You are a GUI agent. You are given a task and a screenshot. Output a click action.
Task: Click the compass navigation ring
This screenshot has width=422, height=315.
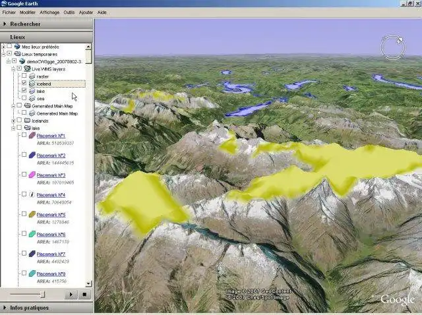pyautogui.click(x=393, y=47)
